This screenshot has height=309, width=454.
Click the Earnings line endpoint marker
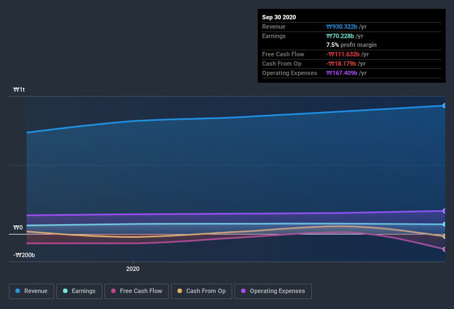444,224
